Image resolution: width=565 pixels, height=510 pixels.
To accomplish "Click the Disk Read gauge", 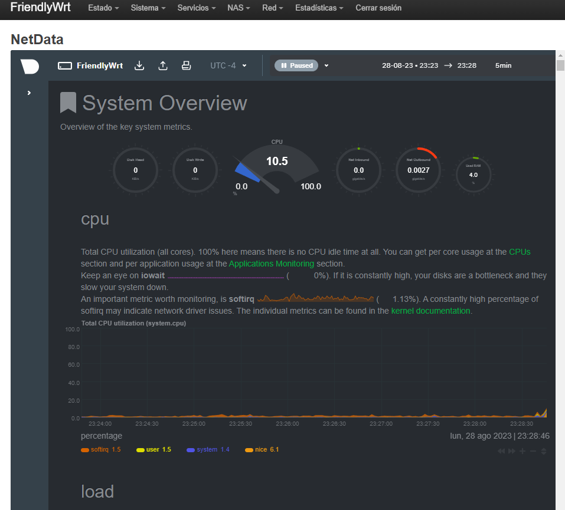I will (135, 170).
